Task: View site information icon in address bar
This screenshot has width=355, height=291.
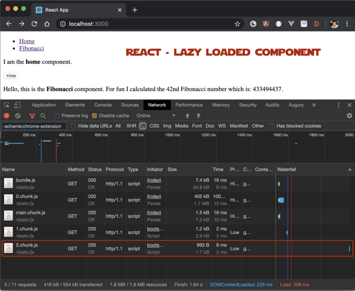Action: pyautogui.click(x=62, y=24)
